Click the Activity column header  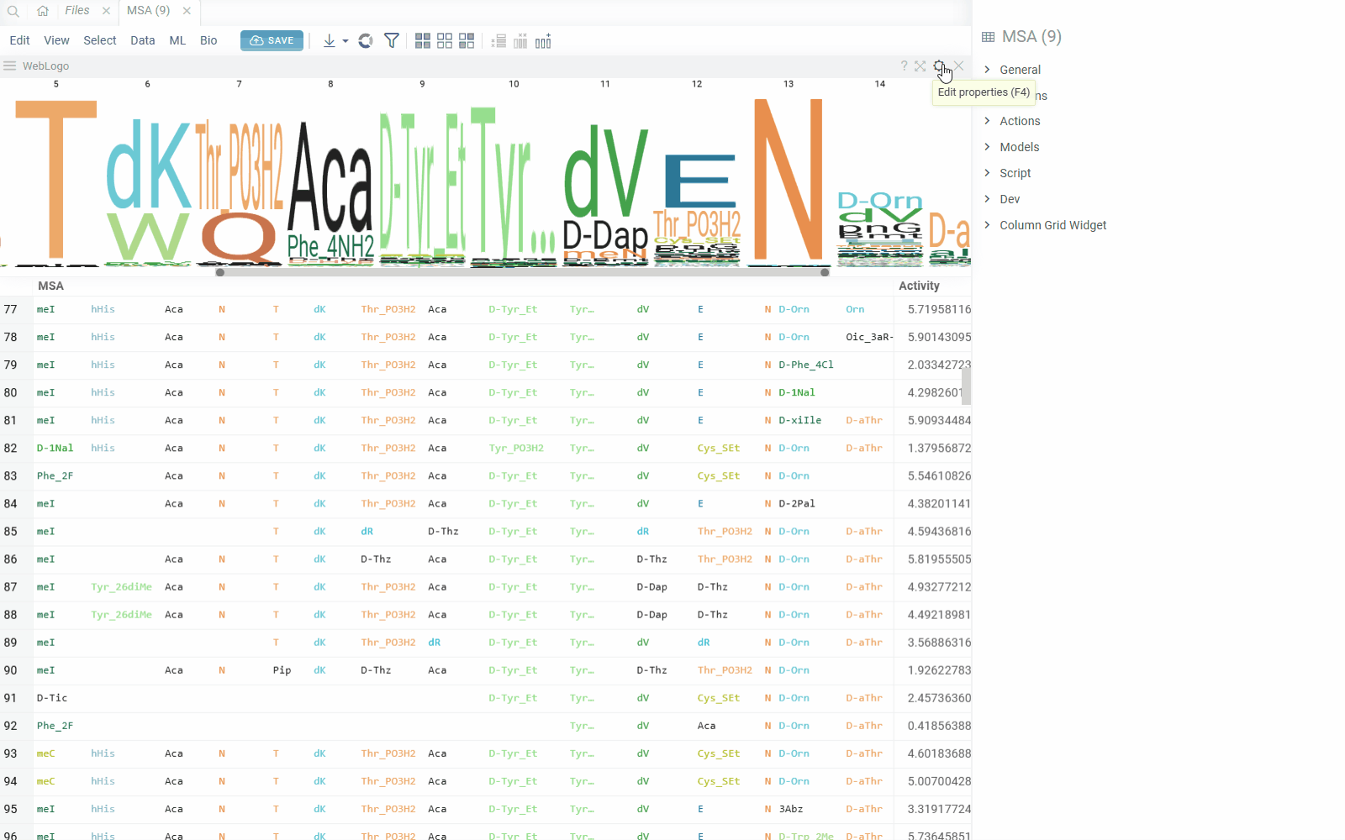[919, 286]
